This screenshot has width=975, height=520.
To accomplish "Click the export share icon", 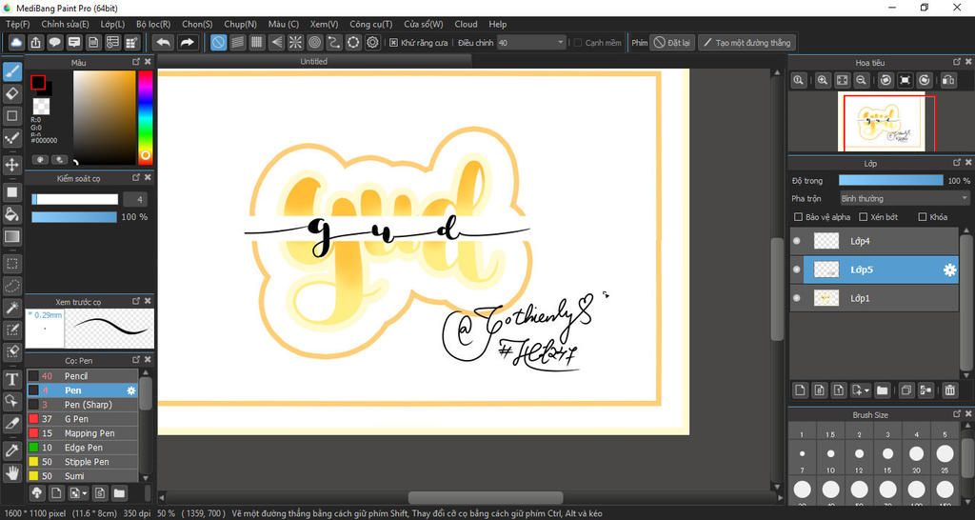I will (x=35, y=42).
